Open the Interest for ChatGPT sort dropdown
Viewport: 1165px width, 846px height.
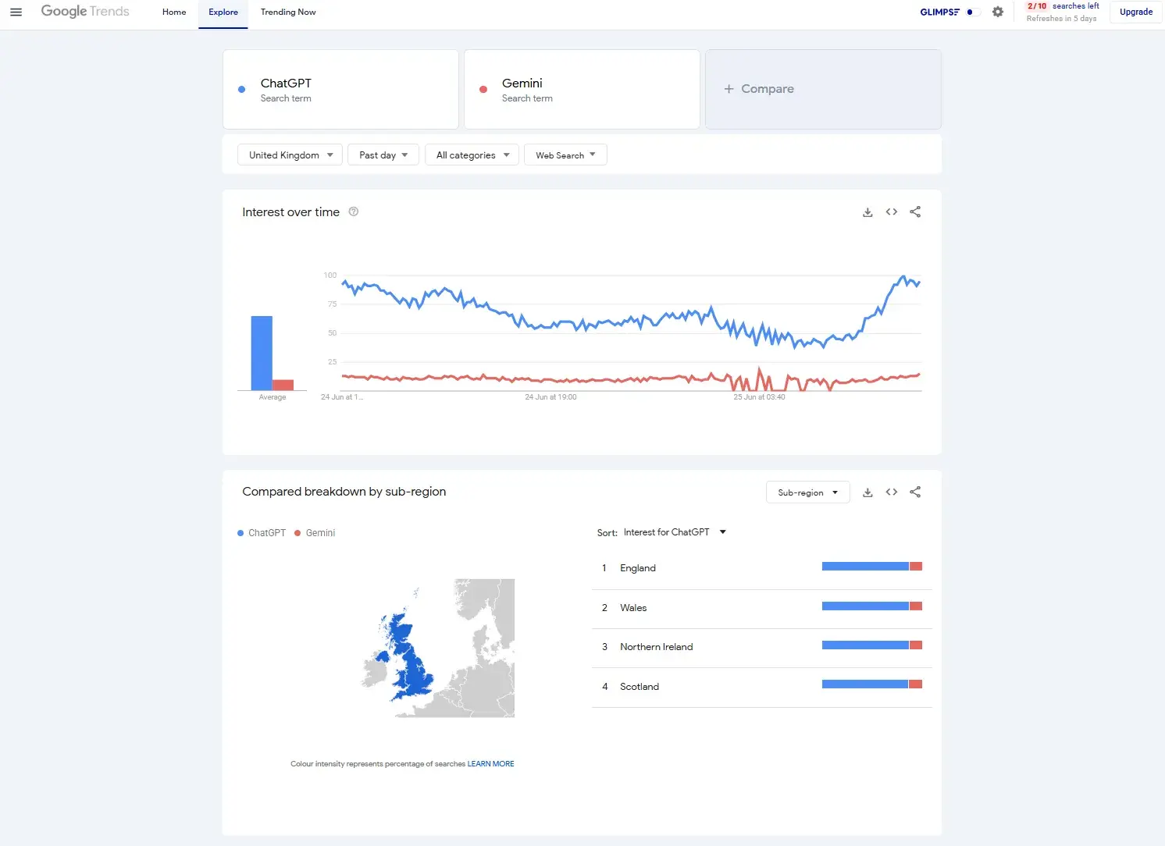[674, 531]
